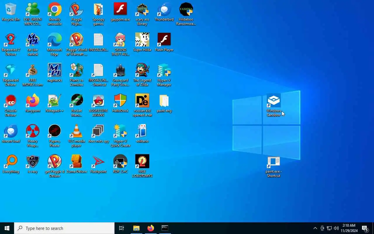
Task: Open the Flash Player desktop icon
Action: [x=164, y=43]
